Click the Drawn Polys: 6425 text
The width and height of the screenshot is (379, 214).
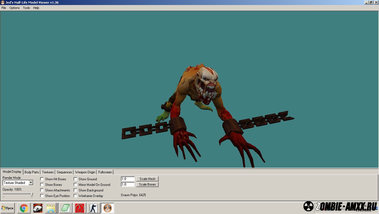134,195
